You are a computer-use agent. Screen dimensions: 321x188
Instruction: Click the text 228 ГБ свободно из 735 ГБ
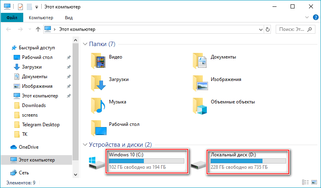click(x=239, y=167)
